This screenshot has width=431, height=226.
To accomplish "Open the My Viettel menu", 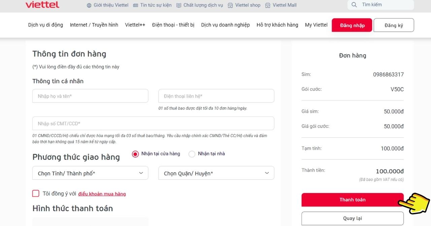I will click(x=316, y=25).
